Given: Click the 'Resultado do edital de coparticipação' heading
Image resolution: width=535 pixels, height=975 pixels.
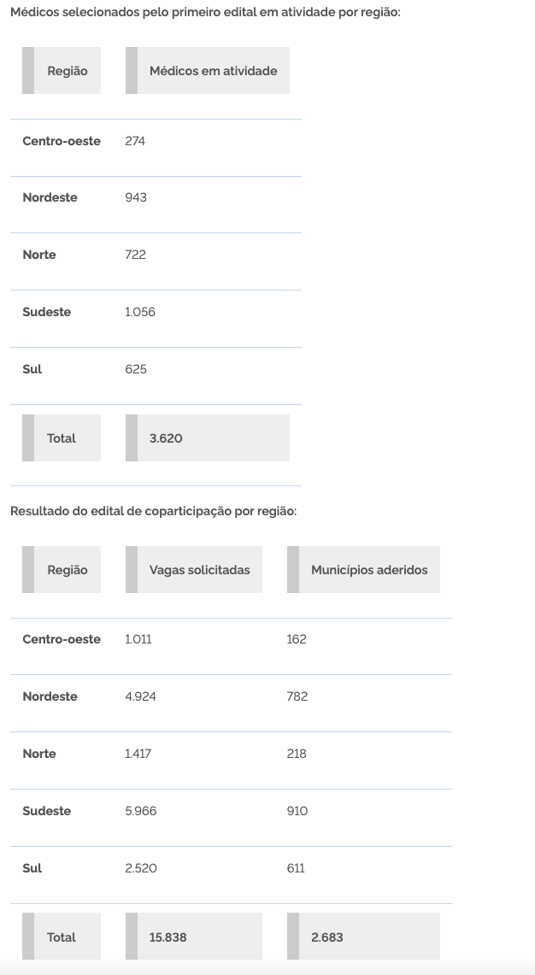Looking at the screenshot, I should pos(153,511).
